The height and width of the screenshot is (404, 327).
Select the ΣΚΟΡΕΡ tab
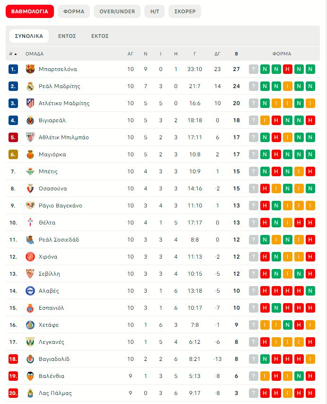click(x=185, y=11)
